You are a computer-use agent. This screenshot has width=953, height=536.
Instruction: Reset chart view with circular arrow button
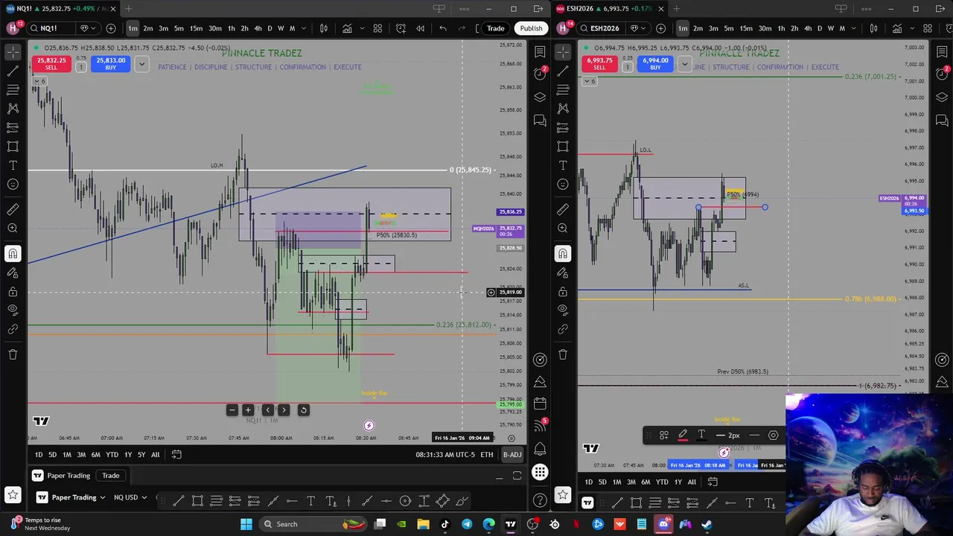[303, 410]
